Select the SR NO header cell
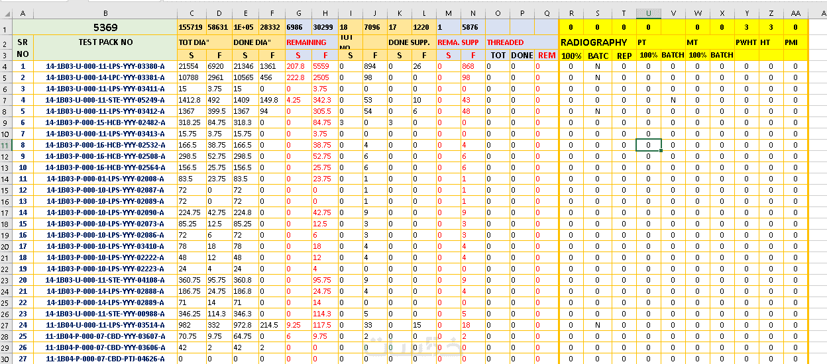This screenshot has height=364, width=827. pyautogui.click(x=23, y=48)
